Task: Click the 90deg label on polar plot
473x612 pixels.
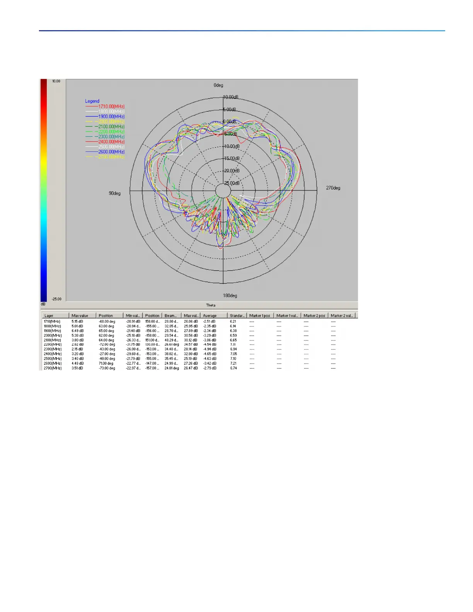Action: [x=114, y=193]
